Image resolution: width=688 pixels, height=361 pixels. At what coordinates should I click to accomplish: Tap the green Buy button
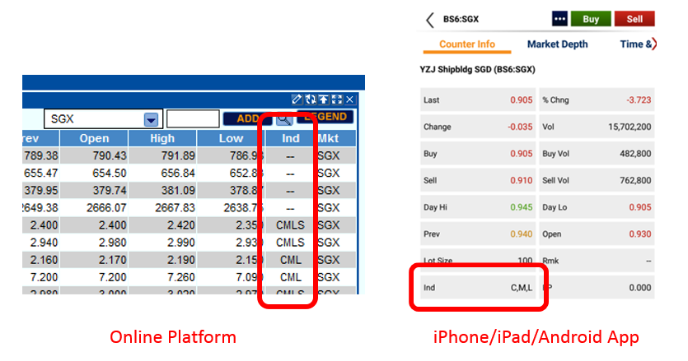pos(591,19)
